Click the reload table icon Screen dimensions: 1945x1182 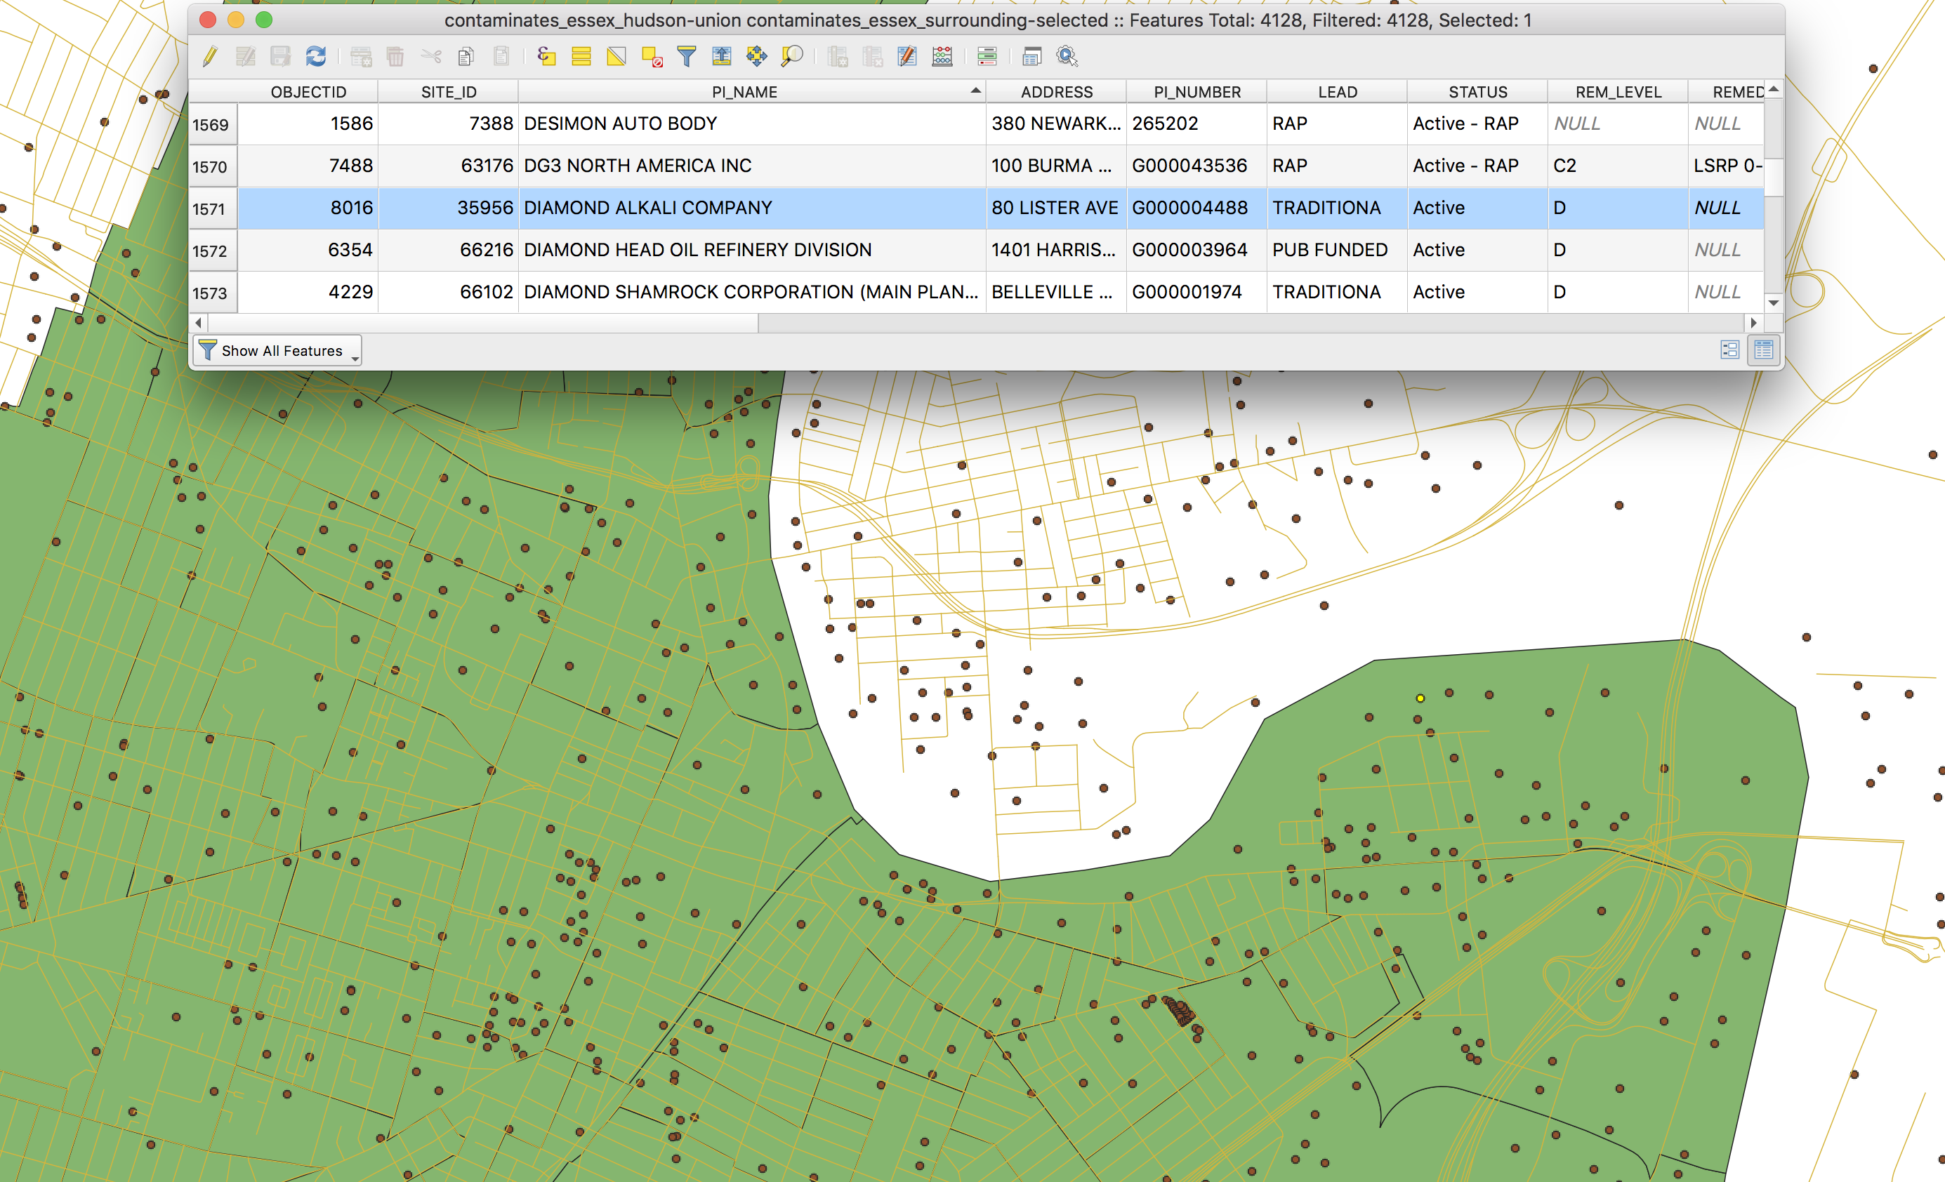pos(316,56)
